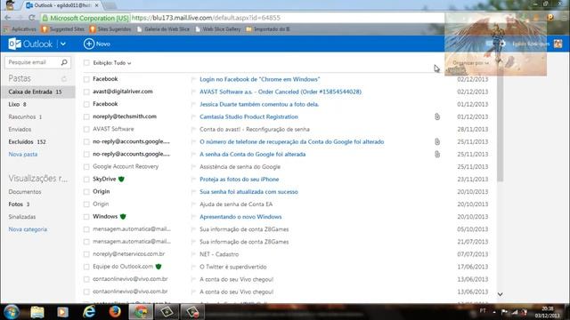This screenshot has width=570, height=320.
Task: Click the scroll down arrow of message list
Action: tap(501, 294)
